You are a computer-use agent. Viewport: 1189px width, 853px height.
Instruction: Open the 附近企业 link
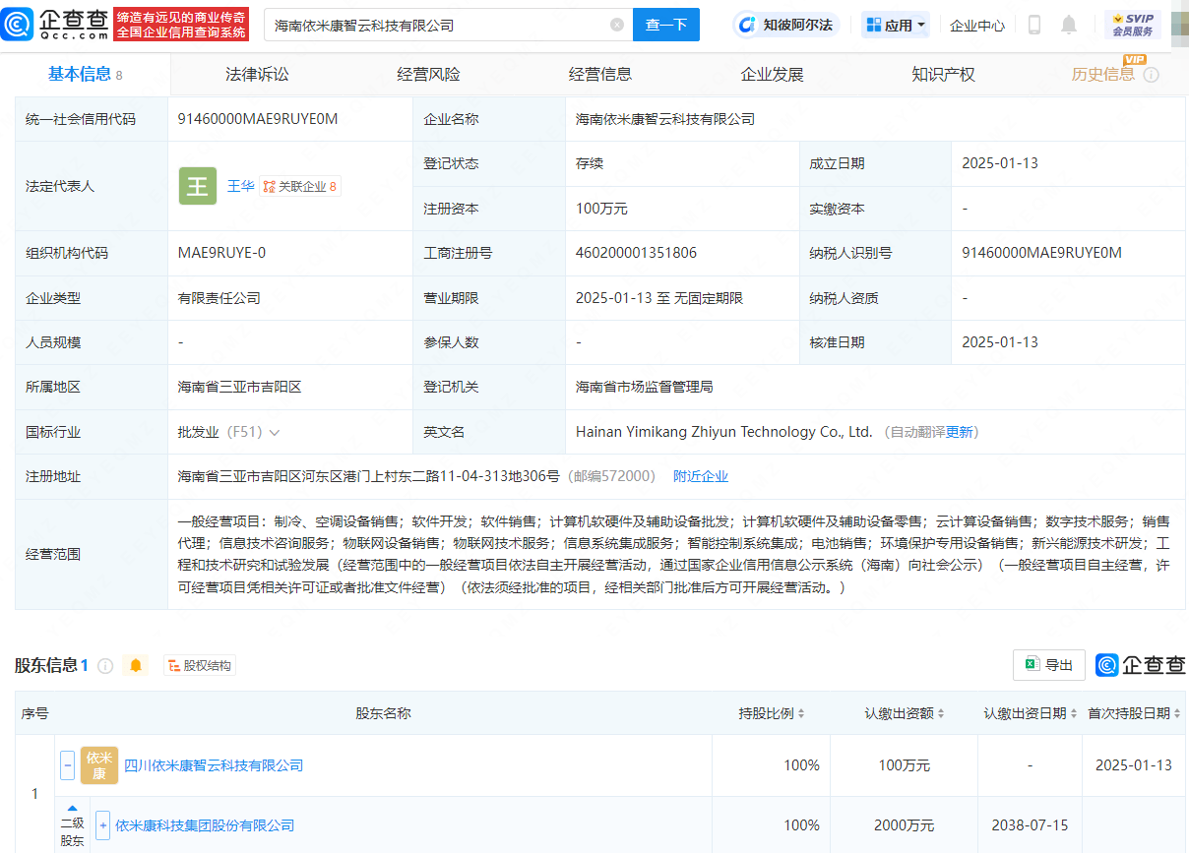[x=701, y=475]
